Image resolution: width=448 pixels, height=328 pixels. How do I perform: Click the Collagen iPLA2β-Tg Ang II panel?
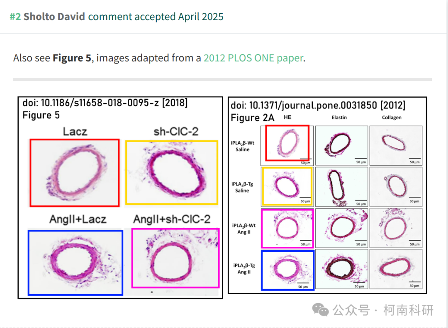[396, 269]
